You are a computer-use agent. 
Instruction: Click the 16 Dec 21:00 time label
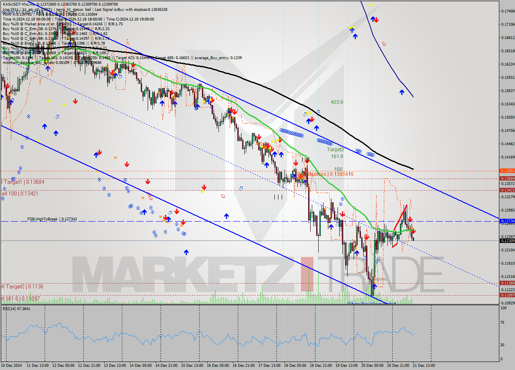point(243,366)
